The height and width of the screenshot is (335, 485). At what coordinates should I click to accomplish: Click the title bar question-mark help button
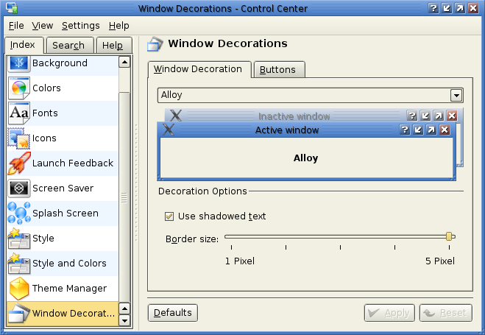[433, 8]
